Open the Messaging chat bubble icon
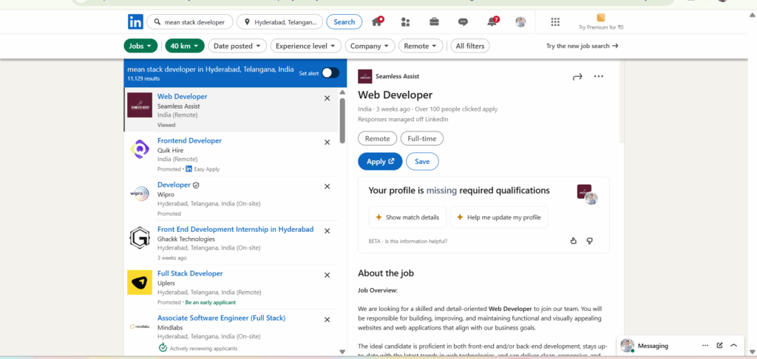 click(463, 21)
